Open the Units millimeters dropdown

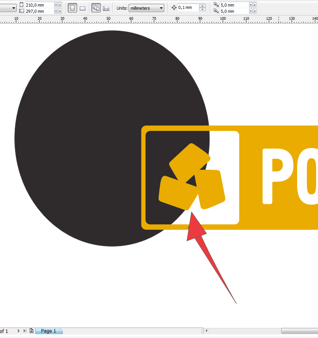pos(146,8)
